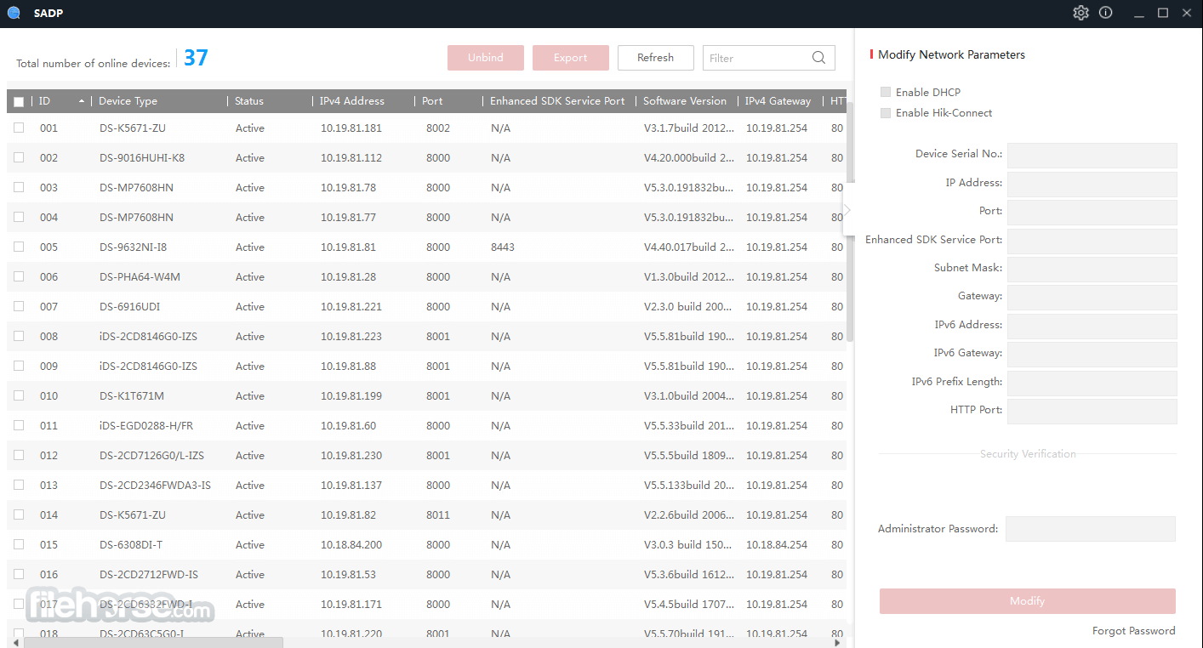Toggle the Enable Hik-Connect checkbox
This screenshot has height=648, width=1203.
[886, 112]
